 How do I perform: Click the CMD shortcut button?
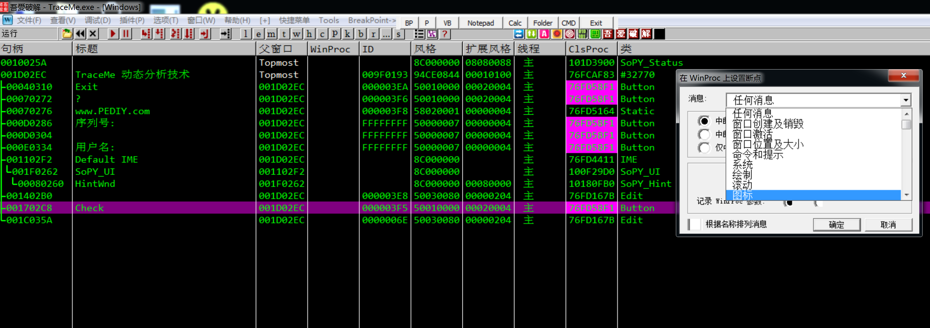(x=569, y=23)
